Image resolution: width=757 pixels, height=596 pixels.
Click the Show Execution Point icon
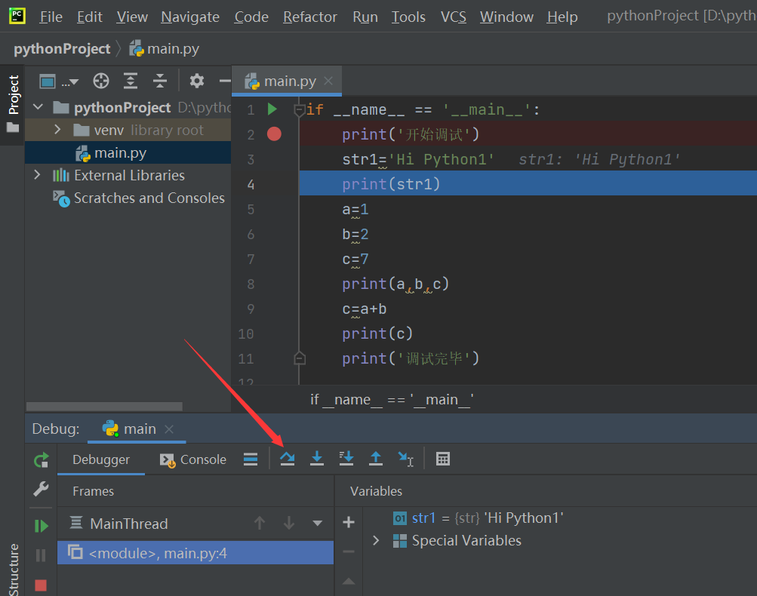pyautogui.click(x=251, y=459)
